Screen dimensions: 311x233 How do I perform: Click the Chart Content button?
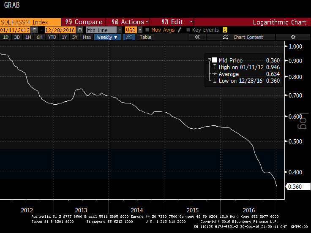(241, 37)
